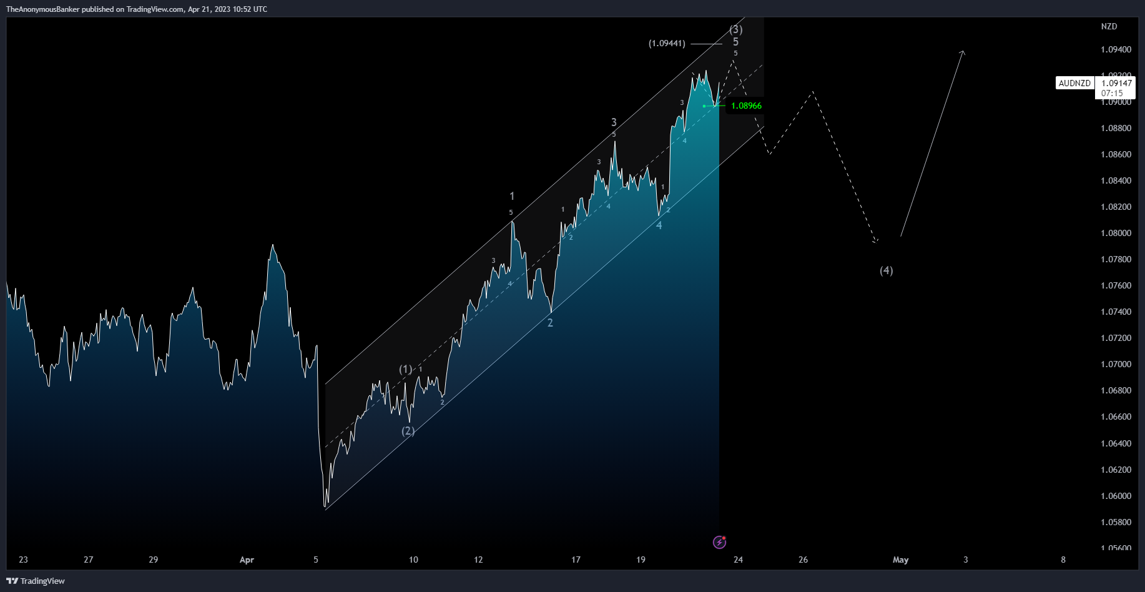Click the date 23 on time axis
Image resolution: width=1145 pixels, height=592 pixels.
(x=23, y=560)
